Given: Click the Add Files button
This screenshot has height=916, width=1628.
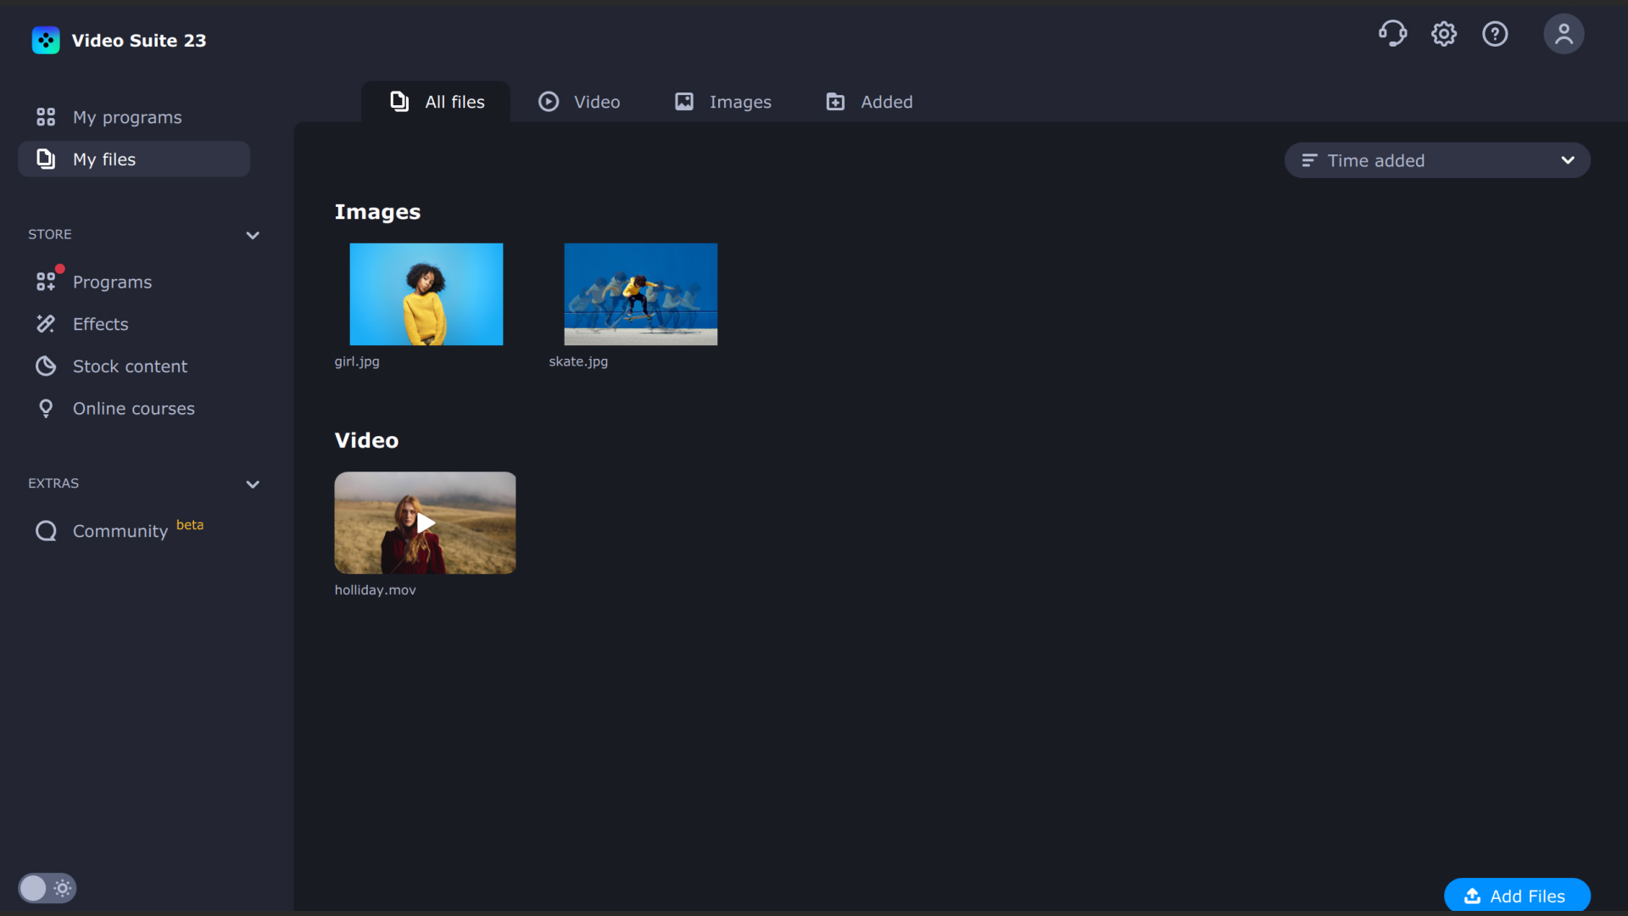Looking at the screenshot, I should point(1517,895).
